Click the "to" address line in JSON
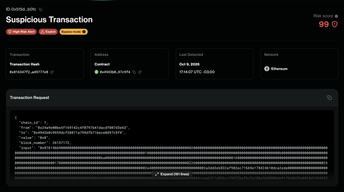This screenshot has height=192, width=344. 72,132
